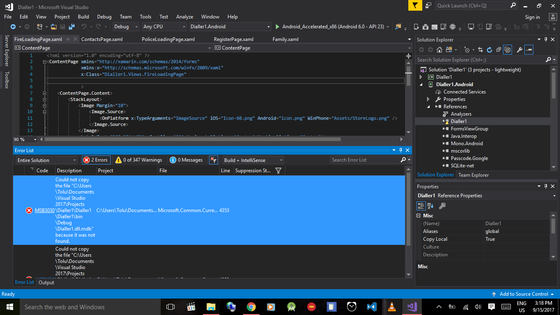Collapse the Misc property category
The image size is (560, 315).
(x=419, y=216)
